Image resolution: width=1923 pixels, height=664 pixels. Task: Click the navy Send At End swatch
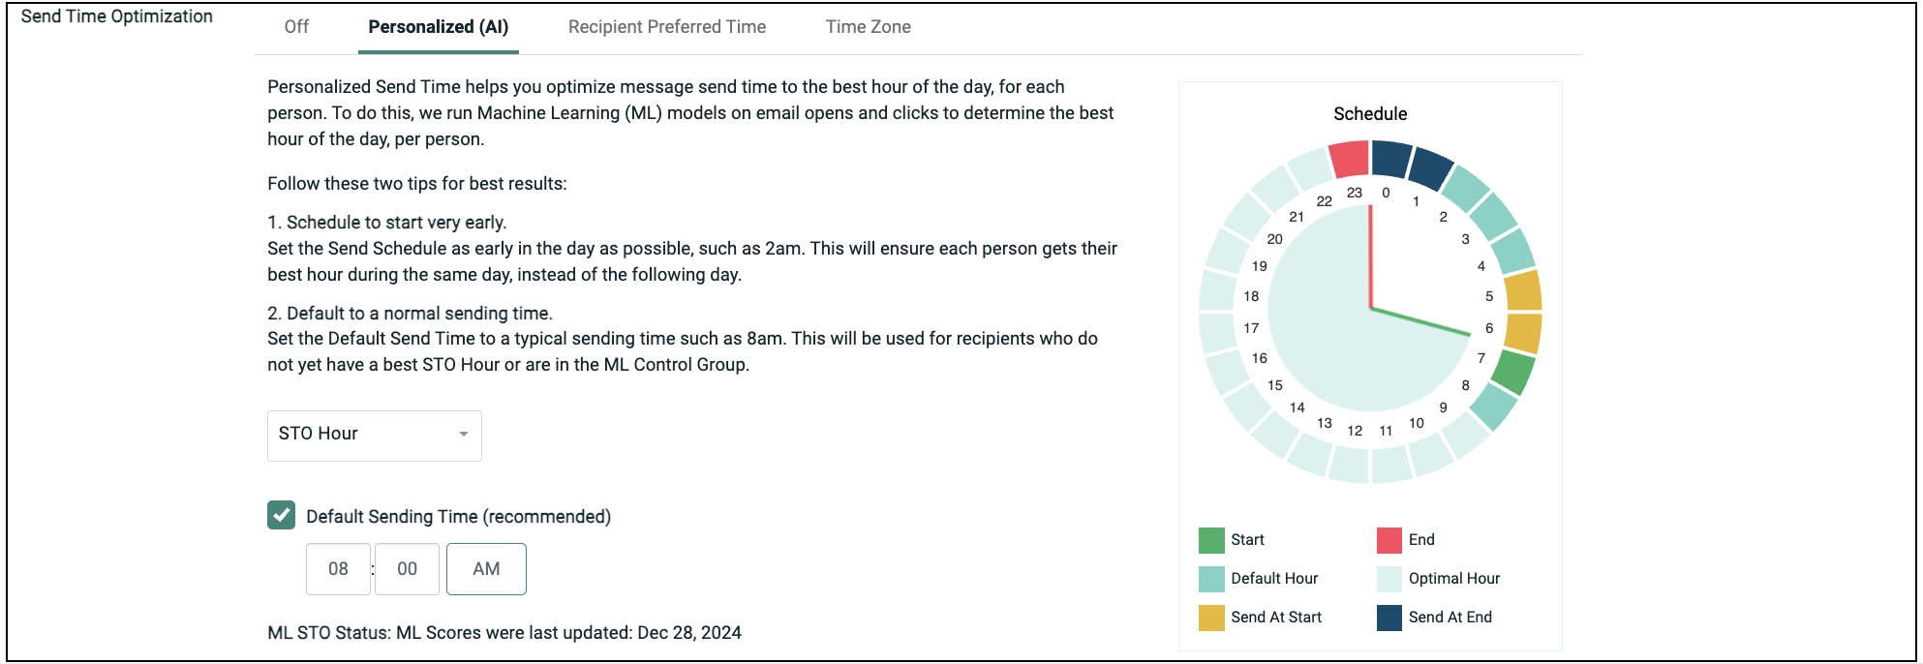click(1389, 618)
